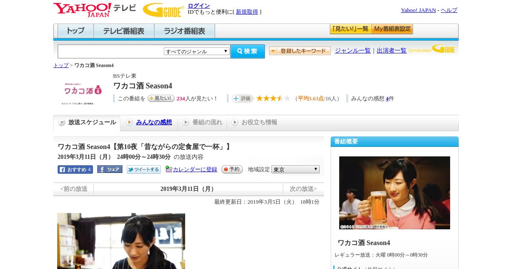The height and width of the screenshot is (269, 512).
Task: Click the sidebar beer toast program photo
Action: [395, 193]
